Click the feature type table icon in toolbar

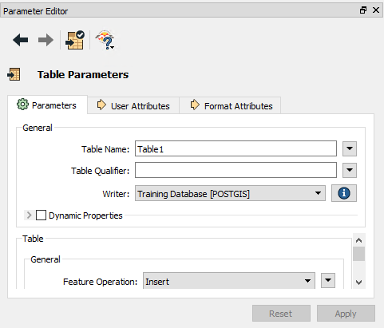[75, 40]
